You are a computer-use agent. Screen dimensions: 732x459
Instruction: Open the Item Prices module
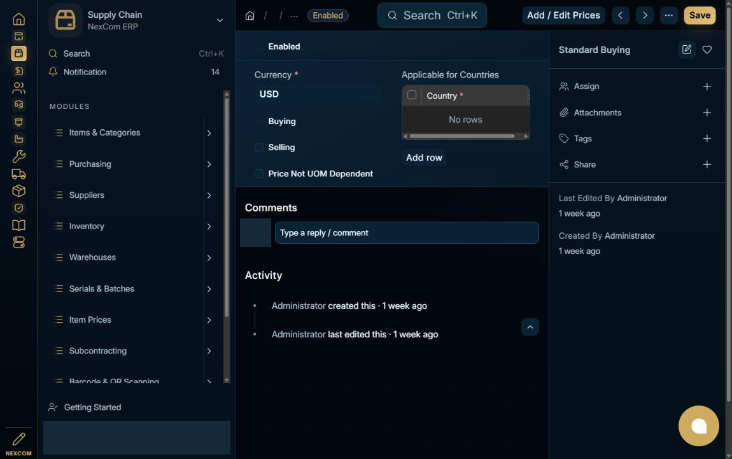tap(90, 320)
